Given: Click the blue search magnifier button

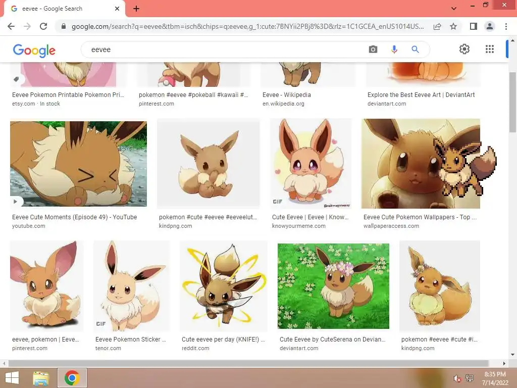Looking at the screenshot, I should click(x=415, y=50).
